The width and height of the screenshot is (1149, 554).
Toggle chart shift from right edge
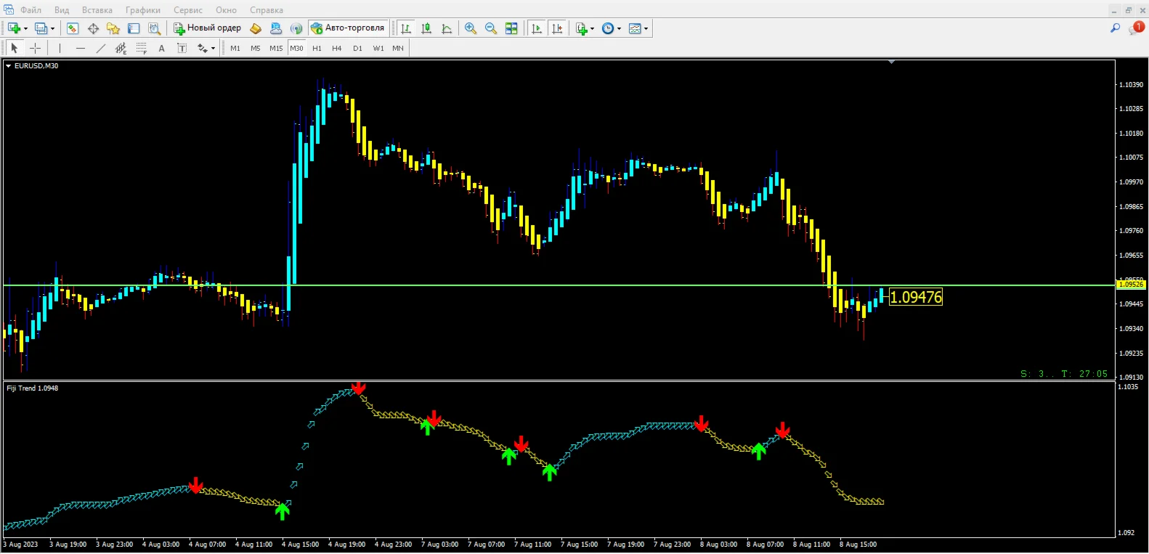click(x=557, y=28)
